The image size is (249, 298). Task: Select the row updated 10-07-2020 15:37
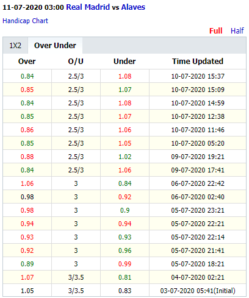click(x=125, y=76)
